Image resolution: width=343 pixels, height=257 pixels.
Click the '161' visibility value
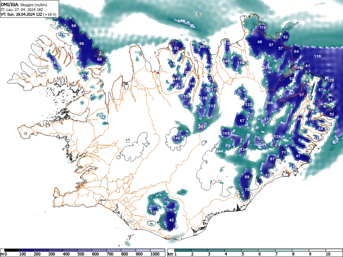coord(179,87)
